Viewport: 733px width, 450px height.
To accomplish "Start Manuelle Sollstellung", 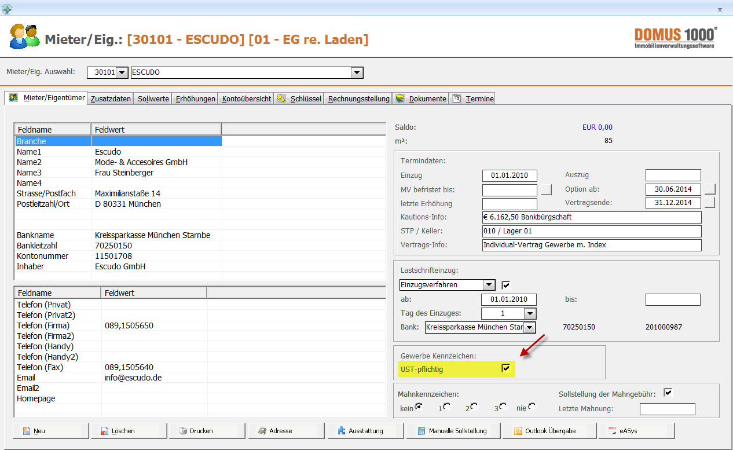I will point(453,431).
